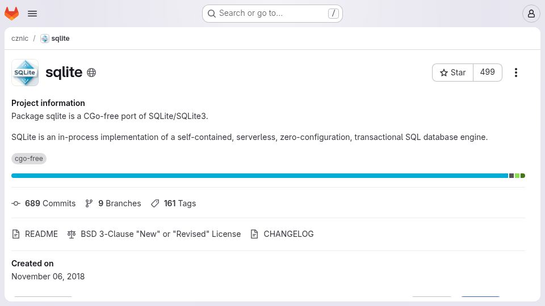Open the project actions kebab menu
The image size is (545, 306).
pyautogui.click(x=516, y=73)
